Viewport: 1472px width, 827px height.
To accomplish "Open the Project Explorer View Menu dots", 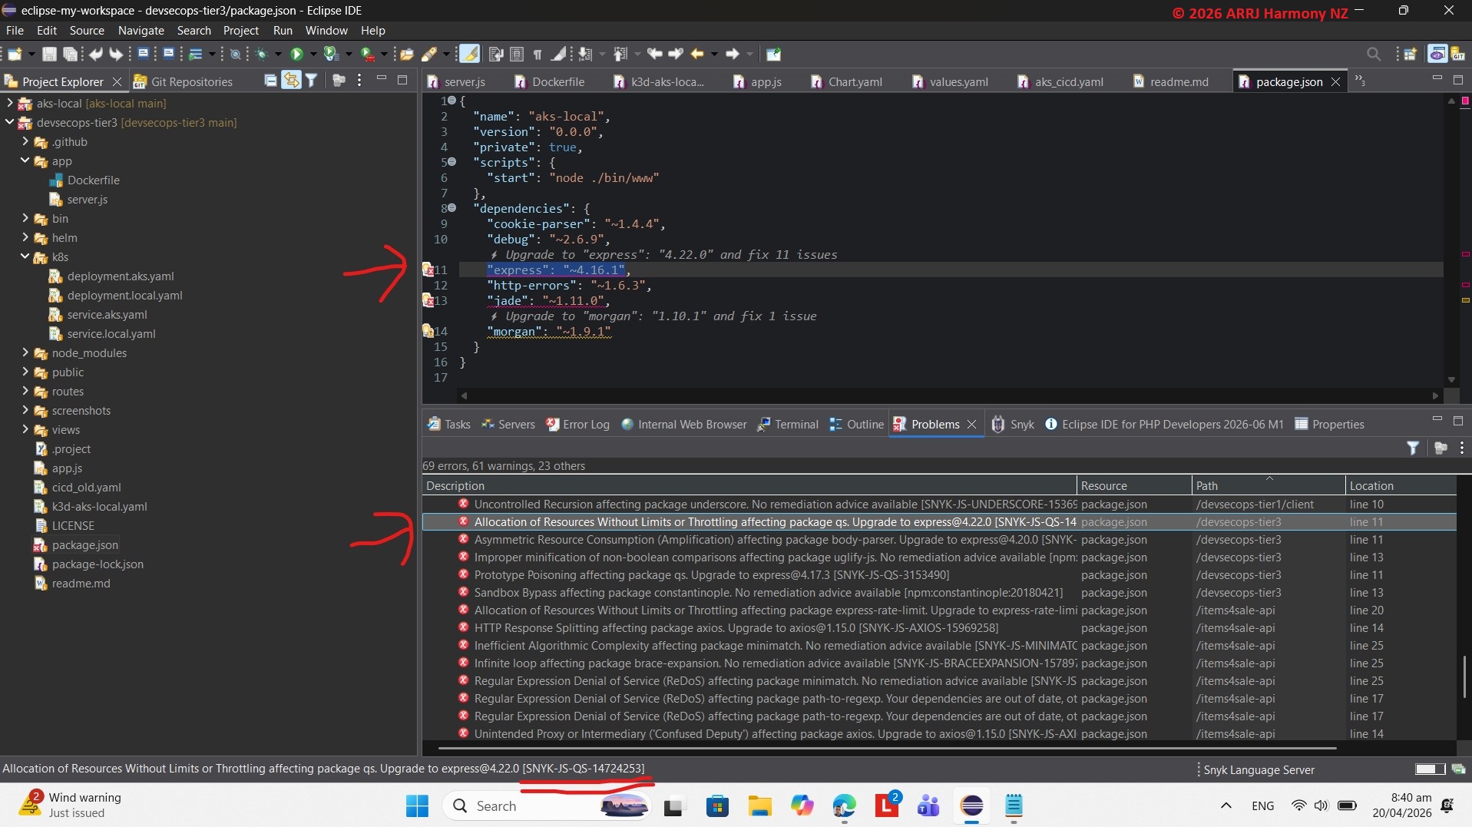I will pyautogui.click(x=359, y=81).
